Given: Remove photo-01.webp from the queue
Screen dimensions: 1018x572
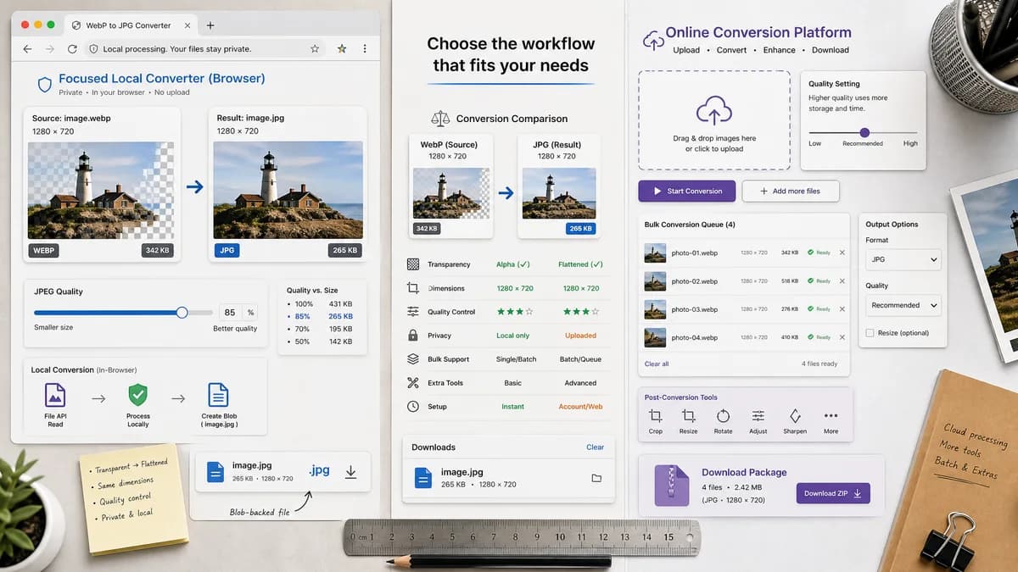Looking at the screenshot, I should pyautogui.click(x=842, y=253).
